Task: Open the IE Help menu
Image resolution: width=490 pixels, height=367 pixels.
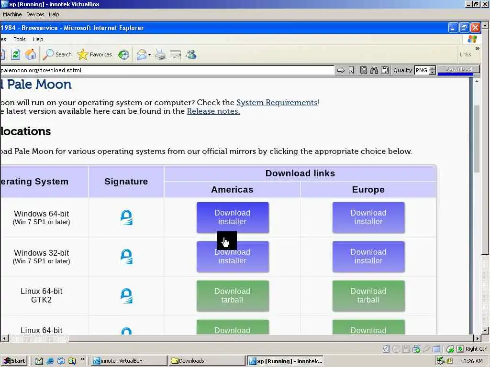Action: click(x=38, y=39)
